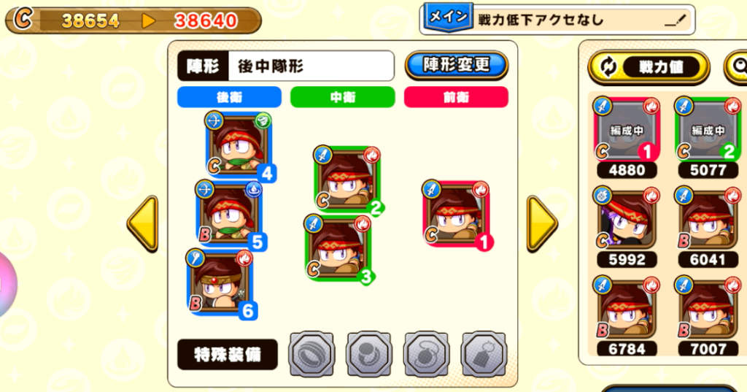Go to next party with right arrow
747x392 pixels.
tap(542, 223)
